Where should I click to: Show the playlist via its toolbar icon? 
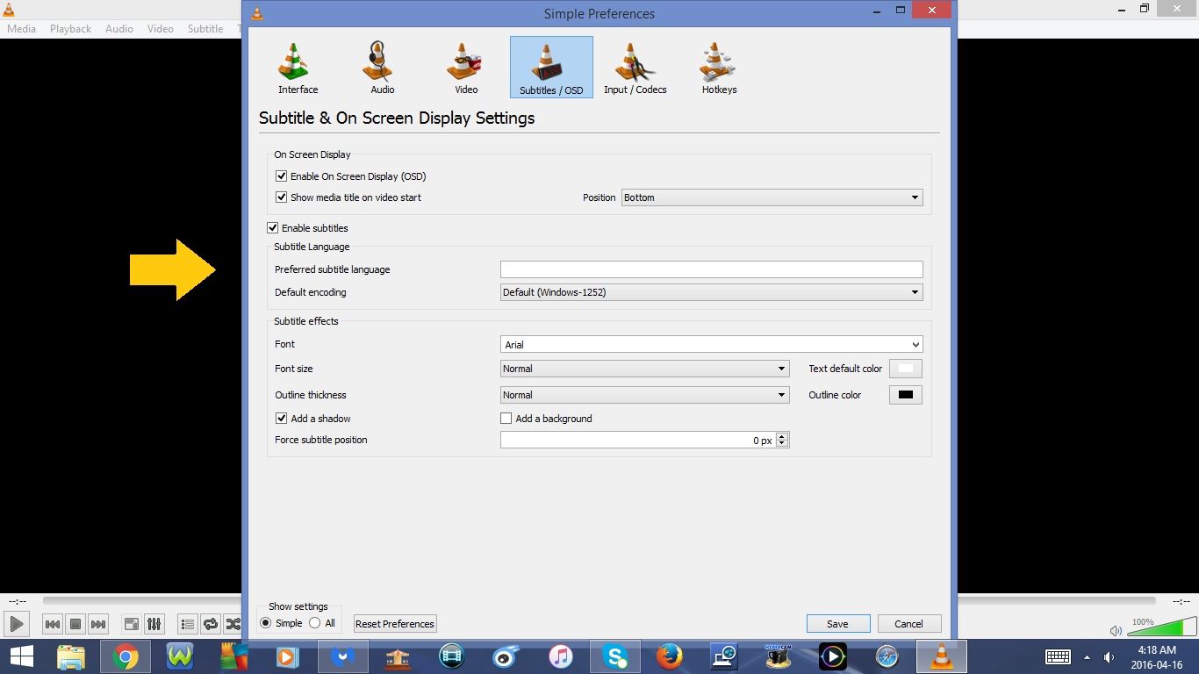(x=187, y=624)
